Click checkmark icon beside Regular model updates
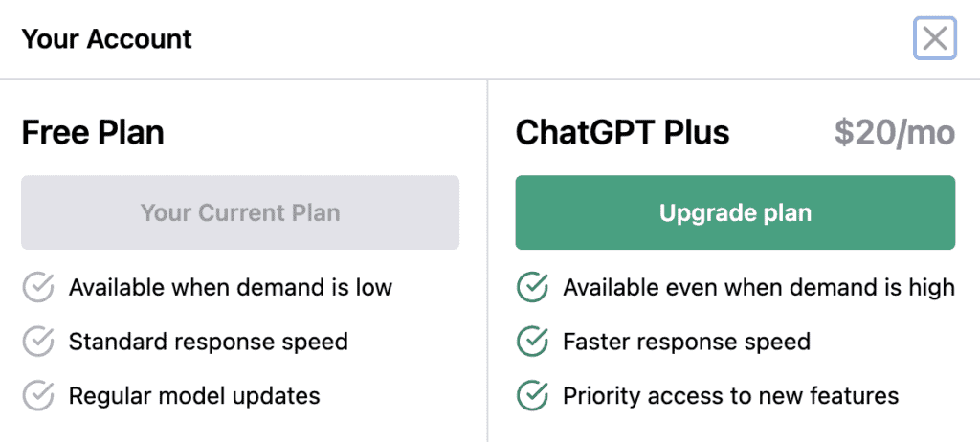 38,395
